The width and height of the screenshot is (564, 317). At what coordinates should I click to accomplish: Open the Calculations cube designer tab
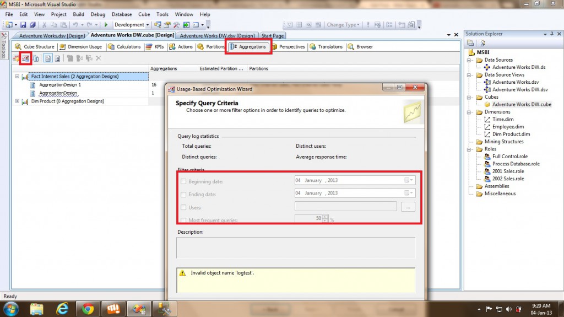(x=124, y=47)
